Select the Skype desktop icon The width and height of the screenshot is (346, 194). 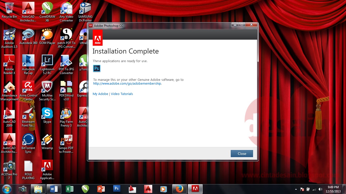pyautogui.click(x=47, y=115)
